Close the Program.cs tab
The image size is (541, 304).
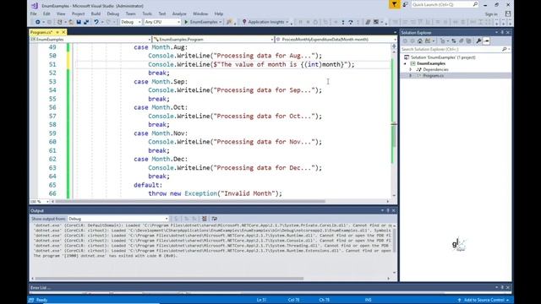pyautogui.click(x=63, y=32)
